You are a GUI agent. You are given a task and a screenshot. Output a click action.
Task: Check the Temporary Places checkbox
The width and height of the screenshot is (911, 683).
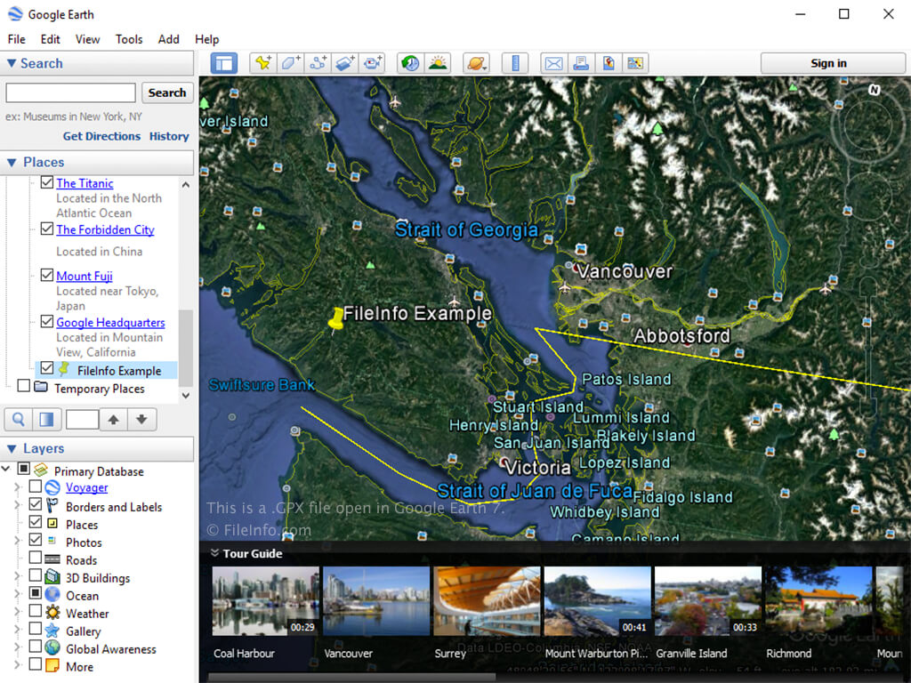click(x=24, y=386)
